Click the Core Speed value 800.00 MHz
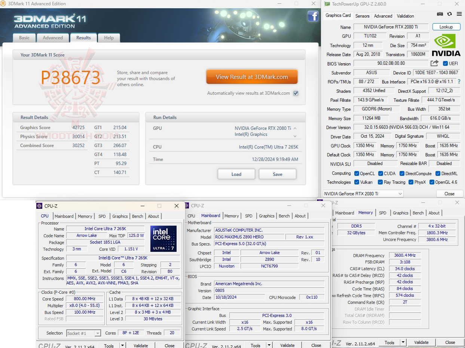This screenshot has height=348, width=465. (x=85, y=299)
